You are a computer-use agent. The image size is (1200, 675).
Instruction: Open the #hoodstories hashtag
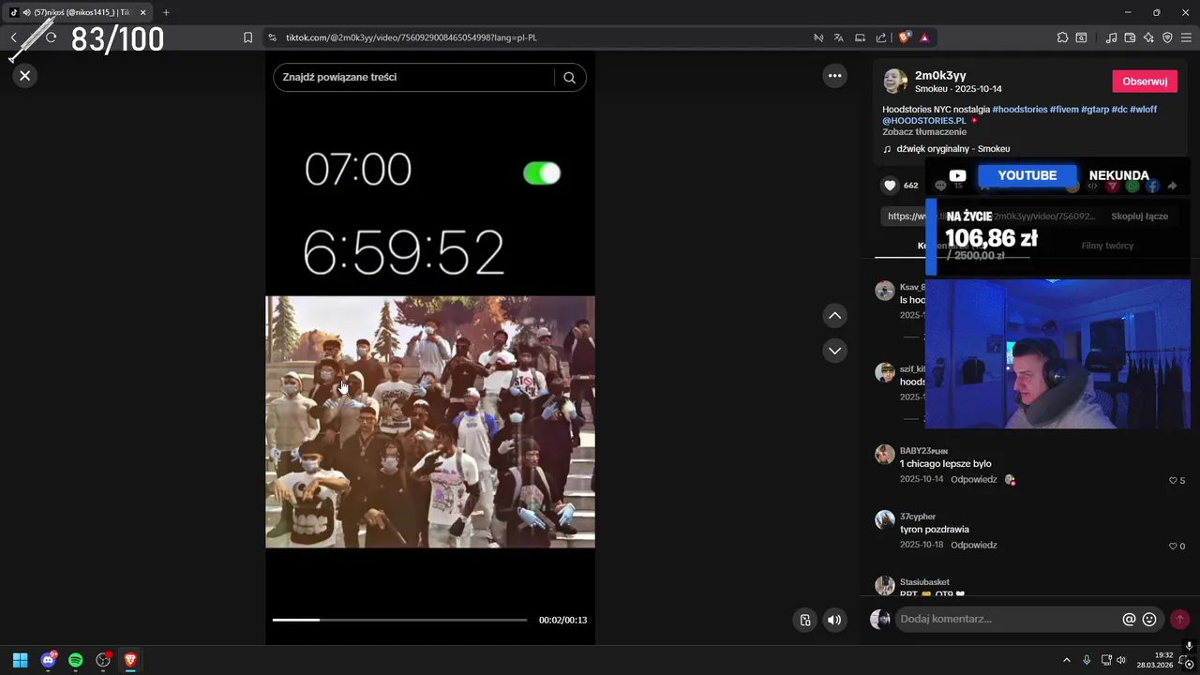click(x=1019, y=110)
